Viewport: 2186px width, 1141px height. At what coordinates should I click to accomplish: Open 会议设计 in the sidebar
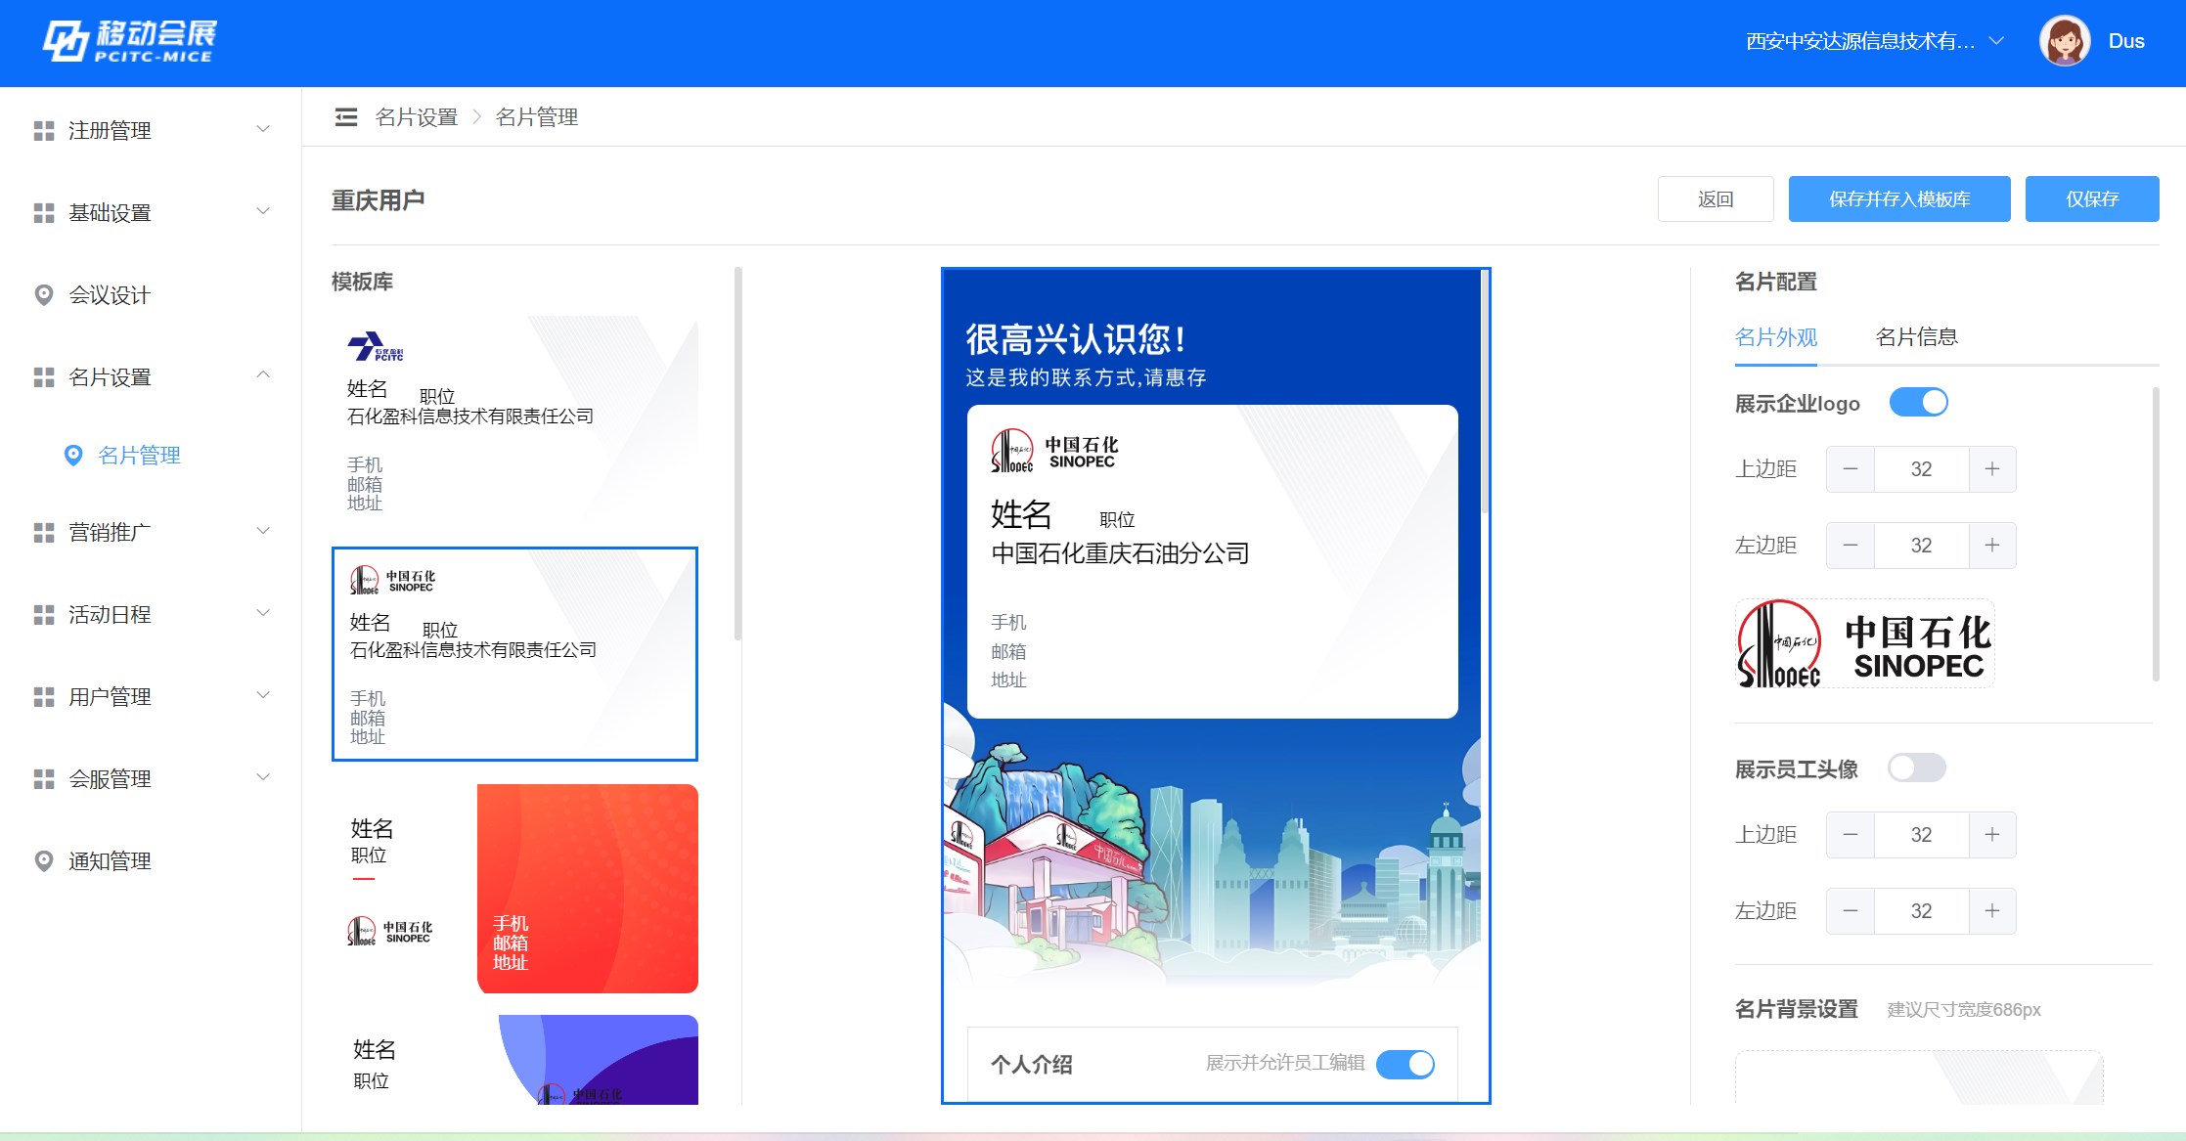151,295
